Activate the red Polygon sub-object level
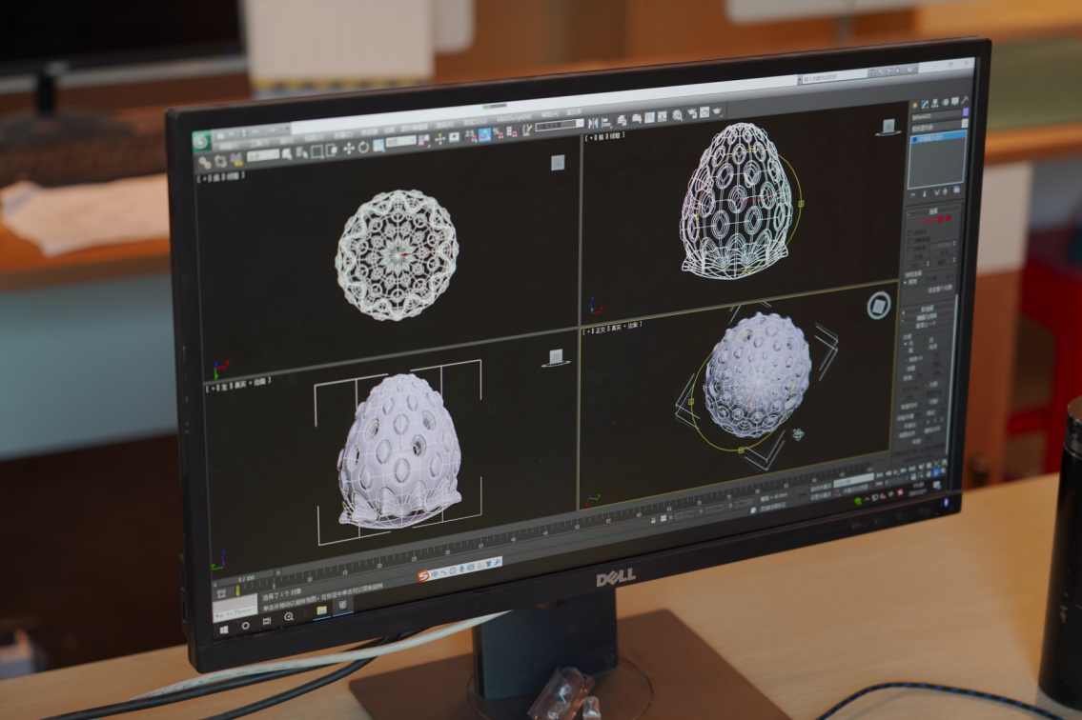Screen dimensions: 1082x720 (940, 219)
